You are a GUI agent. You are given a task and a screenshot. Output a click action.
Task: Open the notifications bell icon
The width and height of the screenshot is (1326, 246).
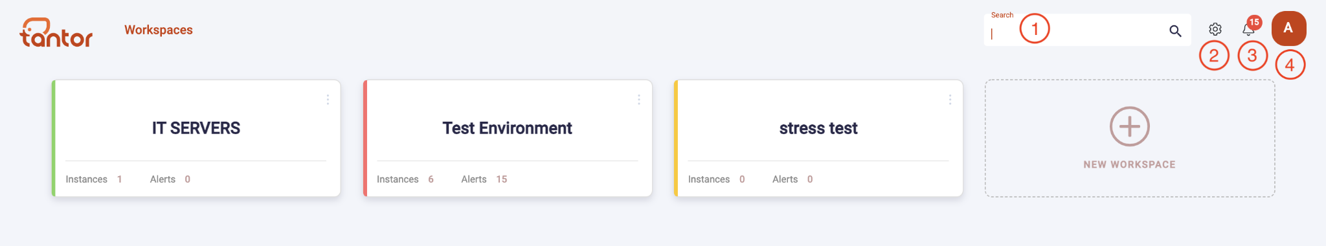click(1248, 29)
